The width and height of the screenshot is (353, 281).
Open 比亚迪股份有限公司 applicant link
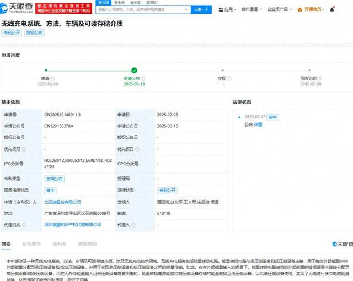(62, 202)
